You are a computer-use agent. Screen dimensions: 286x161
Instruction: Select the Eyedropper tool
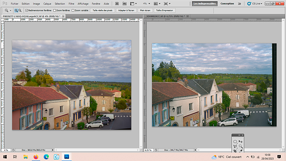click(x=241, y=151)
